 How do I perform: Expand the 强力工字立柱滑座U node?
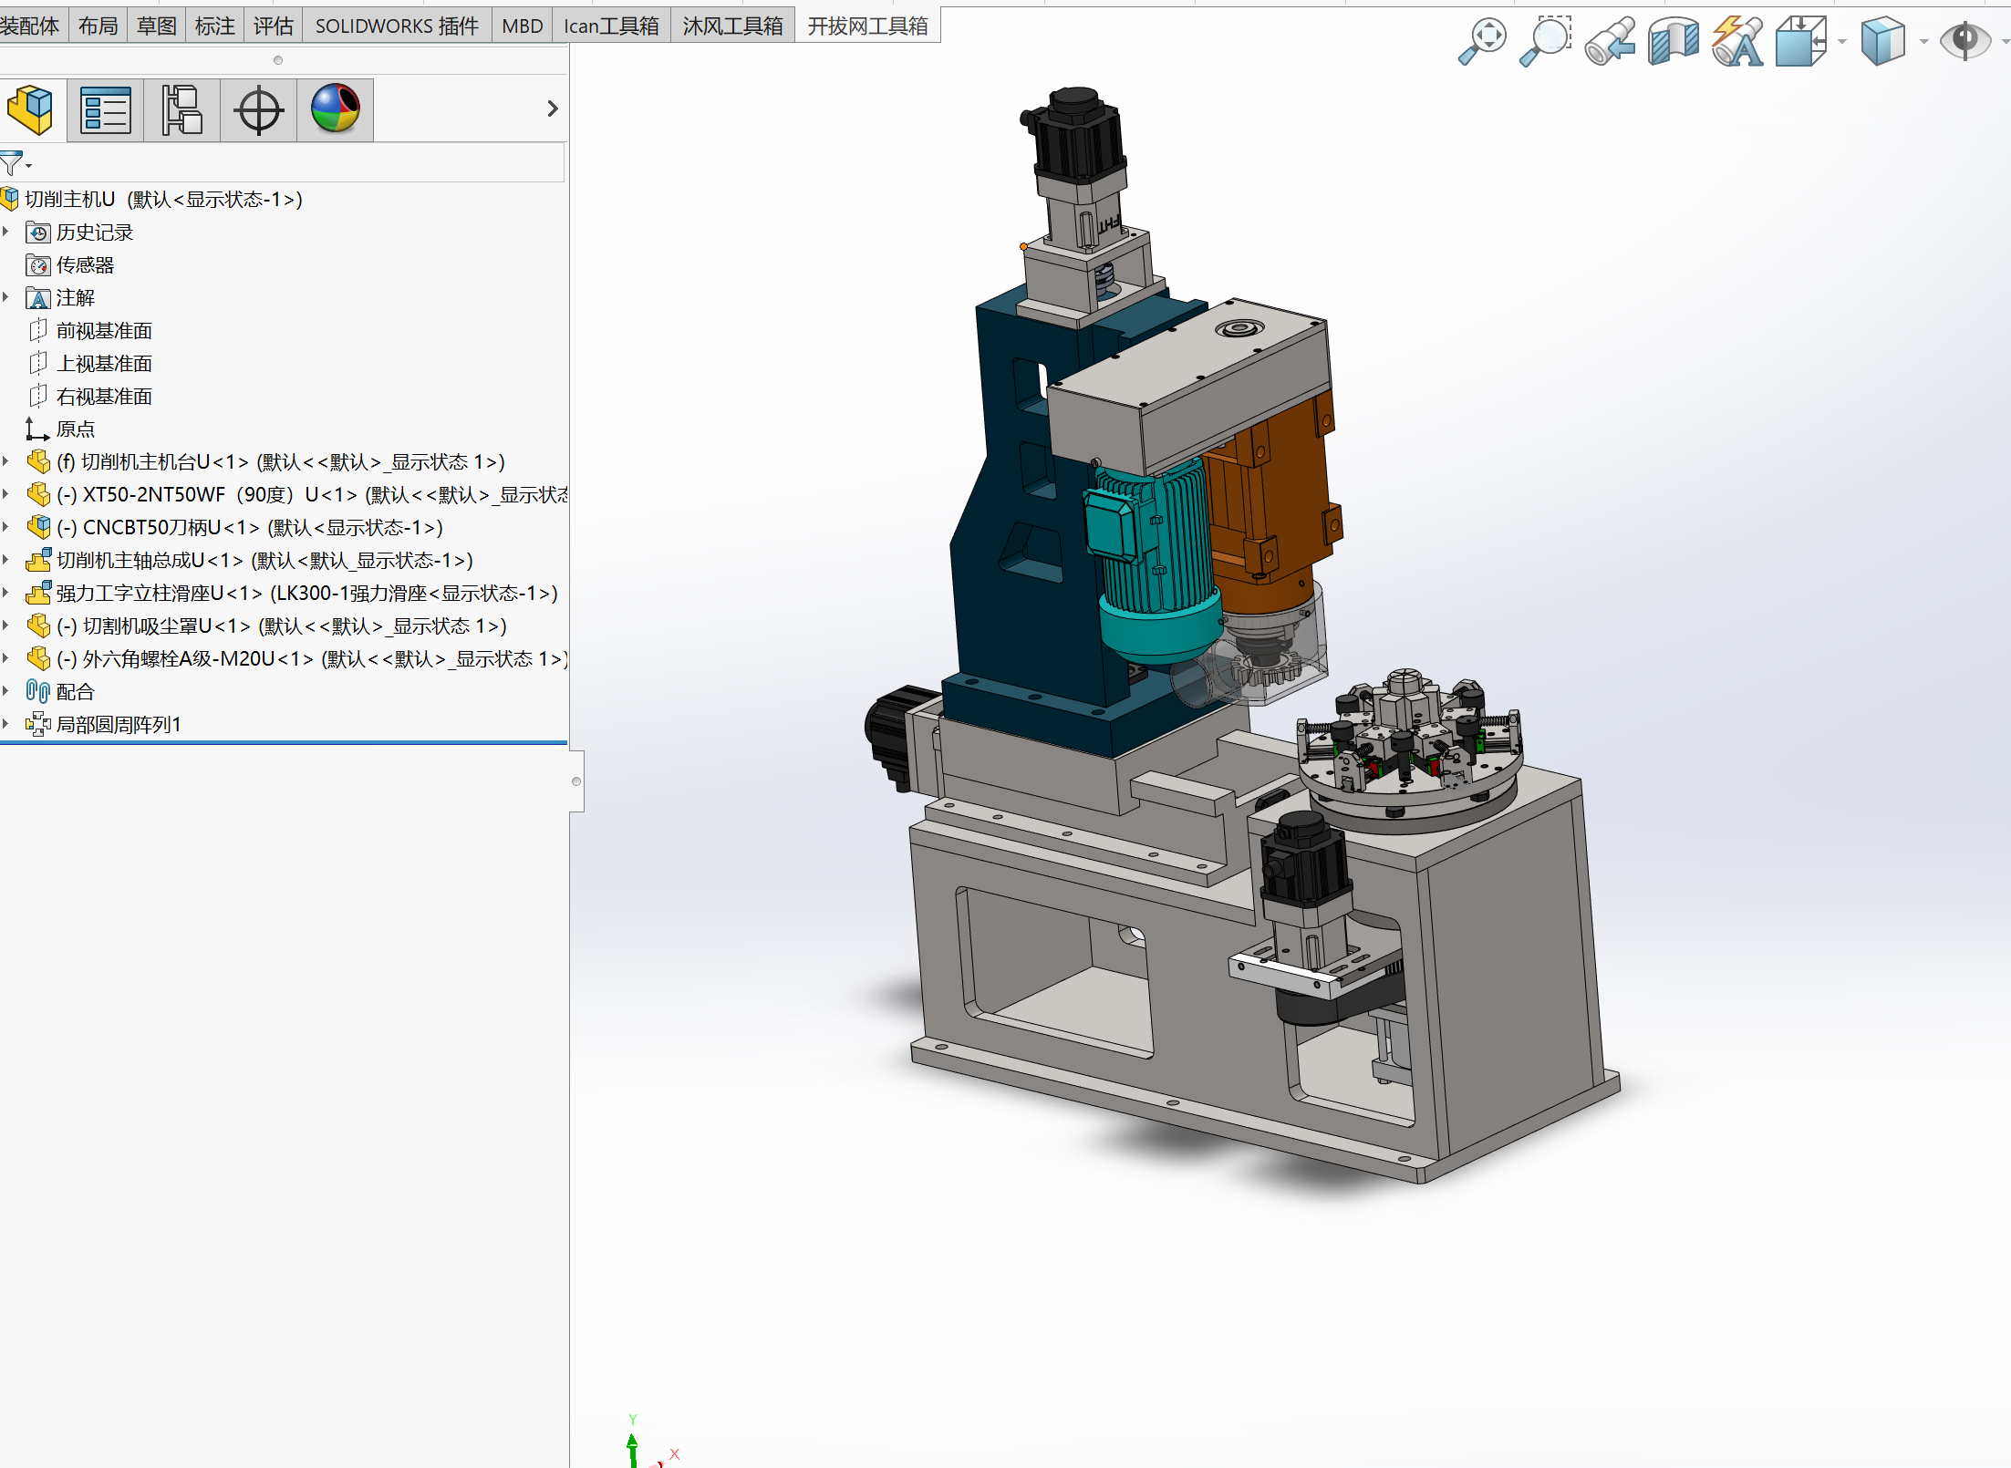(5, 594)
